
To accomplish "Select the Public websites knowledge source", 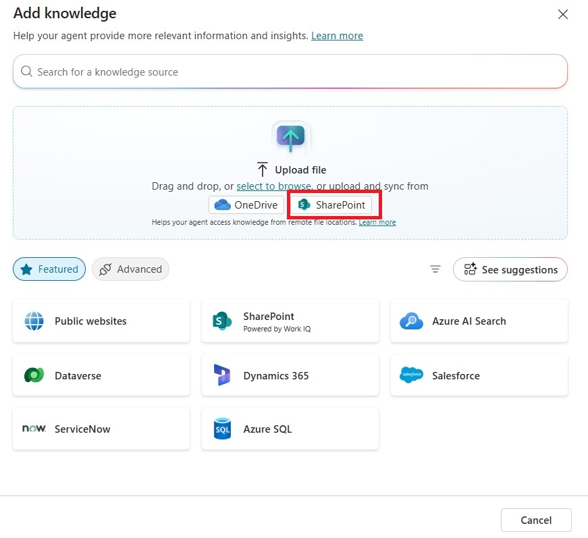I will coord(101,321).
